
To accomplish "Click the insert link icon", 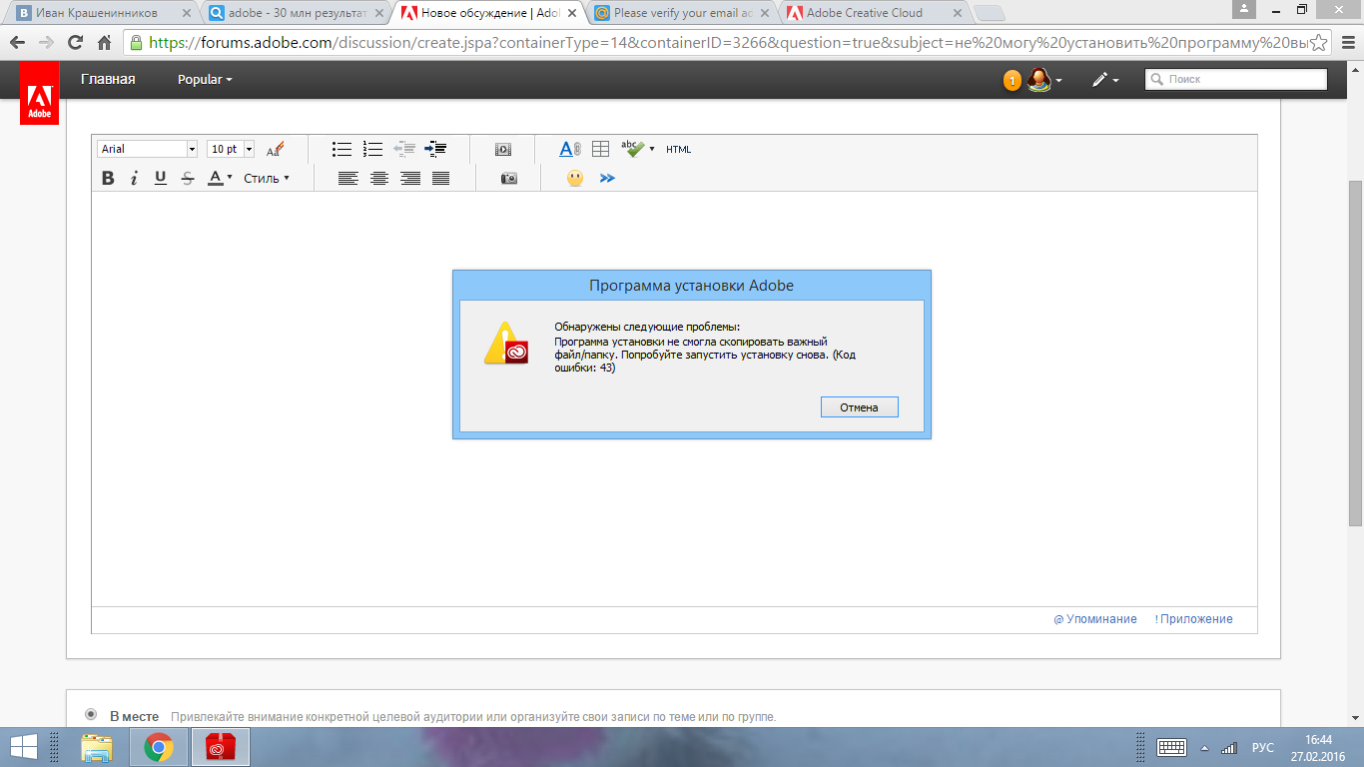I will [x=570, y=149].
